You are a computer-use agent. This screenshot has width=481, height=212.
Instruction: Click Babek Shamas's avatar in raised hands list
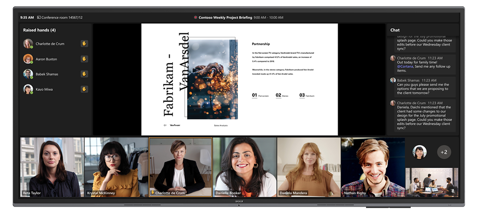[28, 74]
